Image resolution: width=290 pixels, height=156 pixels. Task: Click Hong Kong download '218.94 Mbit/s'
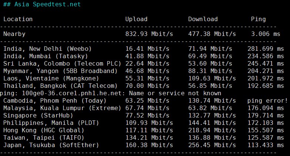pyautogui.click(x=212, y=130)
